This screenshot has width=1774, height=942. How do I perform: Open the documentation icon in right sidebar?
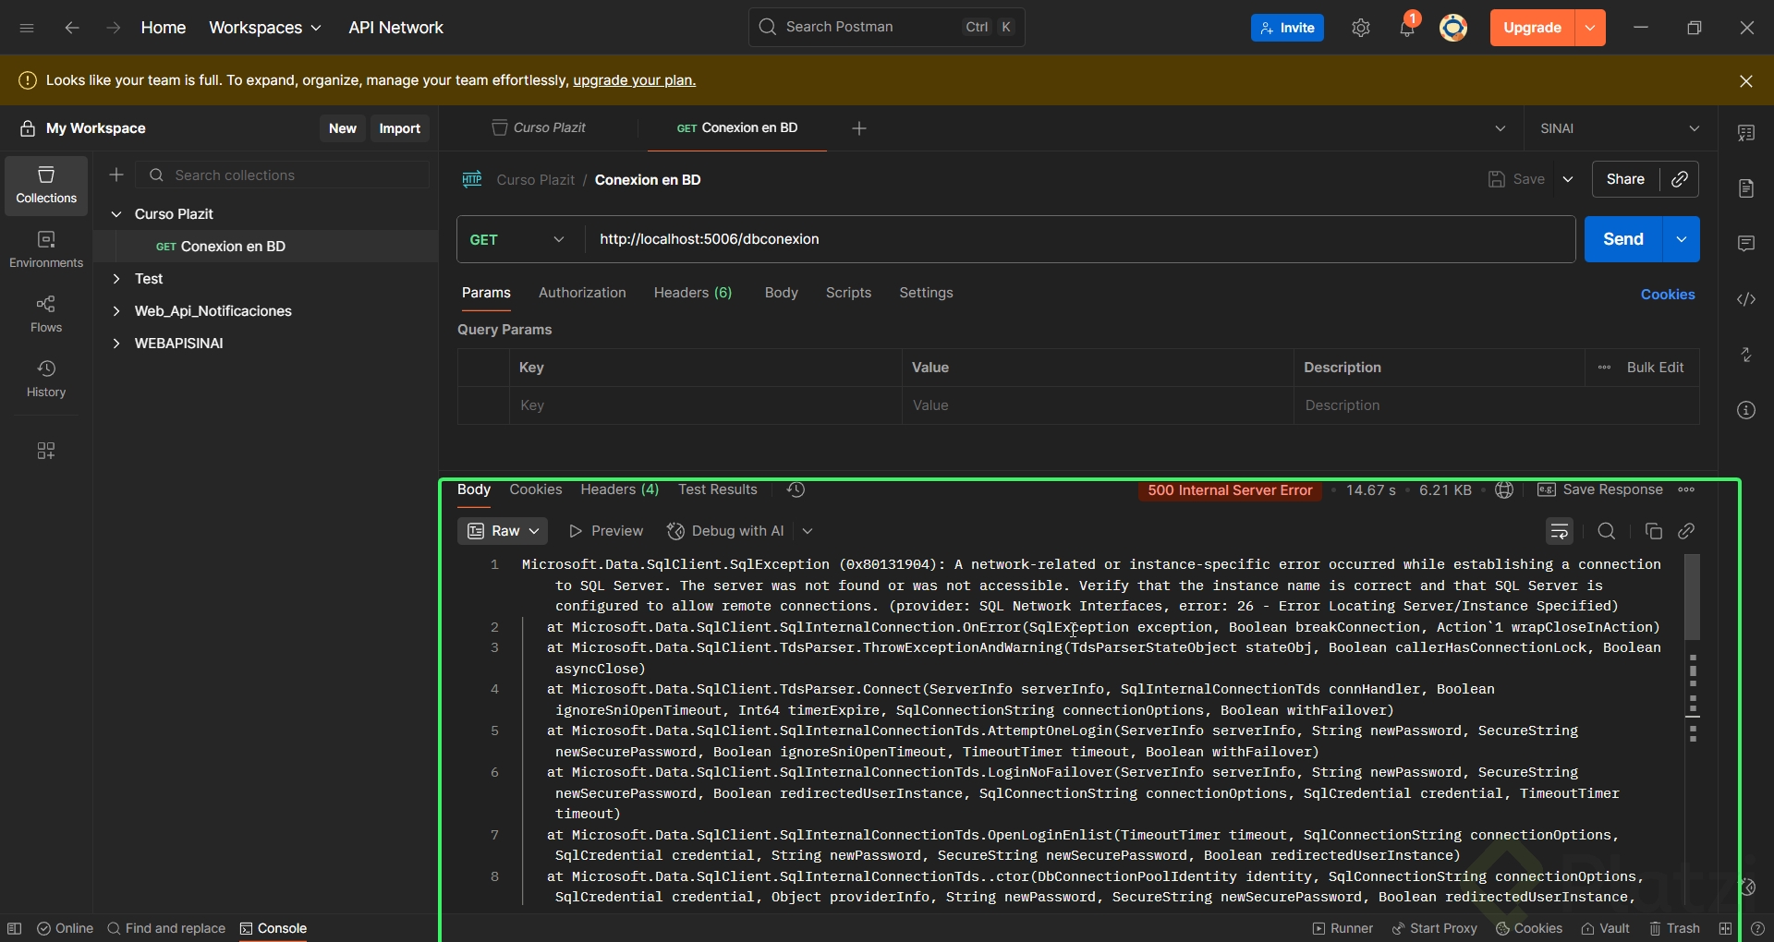click(x=1746, y=188)
